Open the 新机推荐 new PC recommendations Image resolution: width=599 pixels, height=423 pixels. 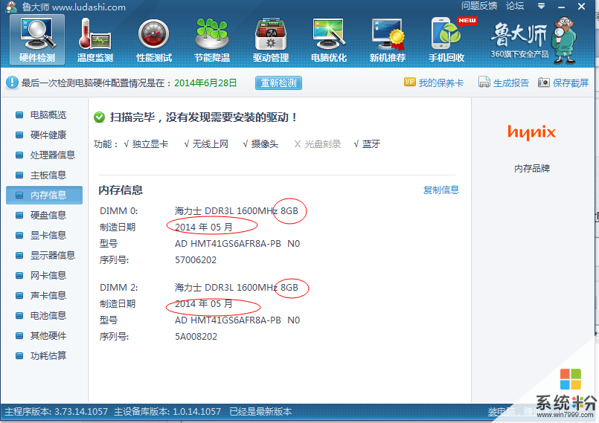pyautogui.click(x=388, y=39)
